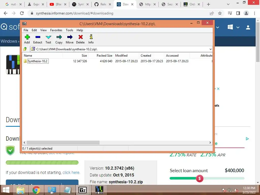260x195 pixels.
Task: Close the advertisement with X icon
Action: pyautogui.click(x=218, y=89)
